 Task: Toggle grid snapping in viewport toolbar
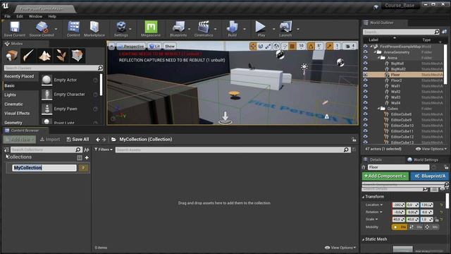pos(292,46)
